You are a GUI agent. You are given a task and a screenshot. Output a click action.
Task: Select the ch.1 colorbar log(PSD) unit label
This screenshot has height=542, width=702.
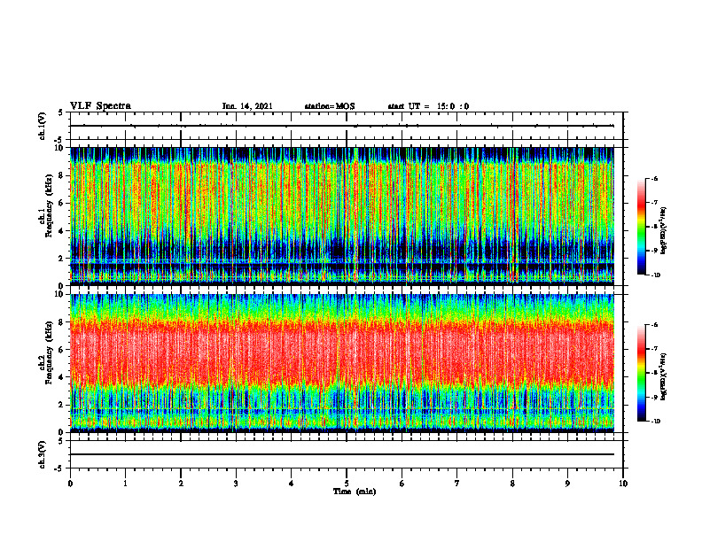(x=664, y=230)
